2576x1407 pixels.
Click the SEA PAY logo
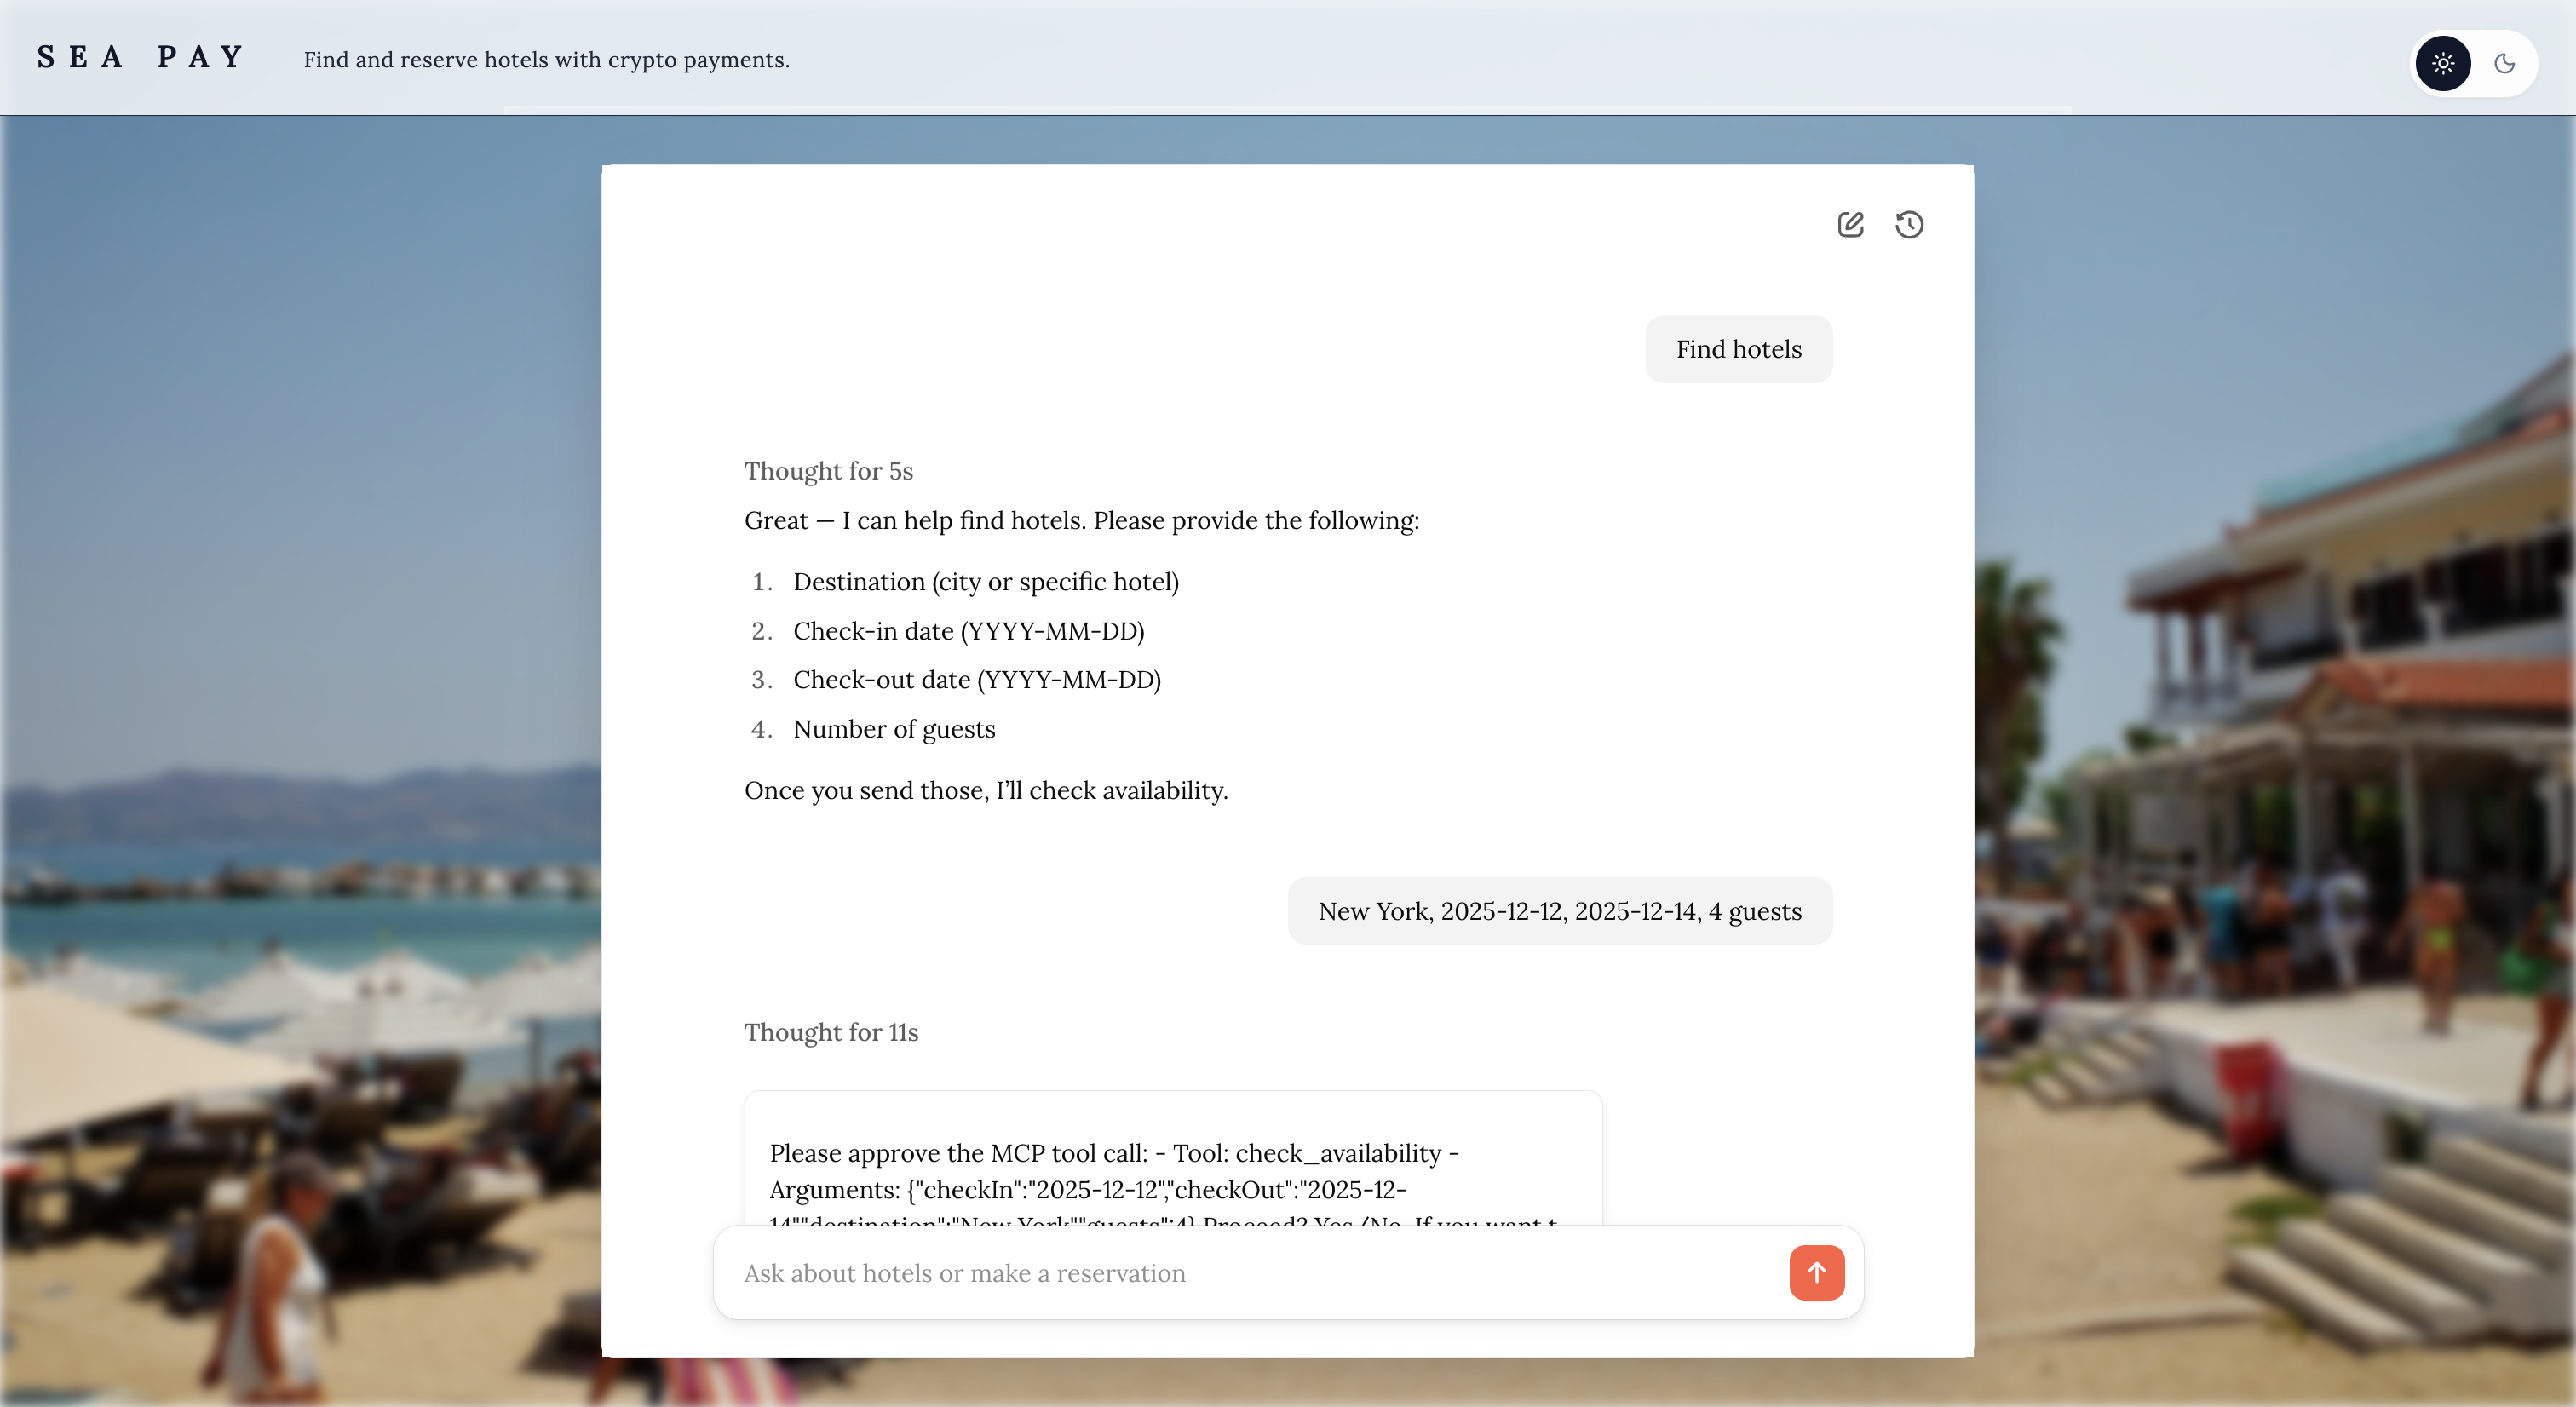[141, 57]
